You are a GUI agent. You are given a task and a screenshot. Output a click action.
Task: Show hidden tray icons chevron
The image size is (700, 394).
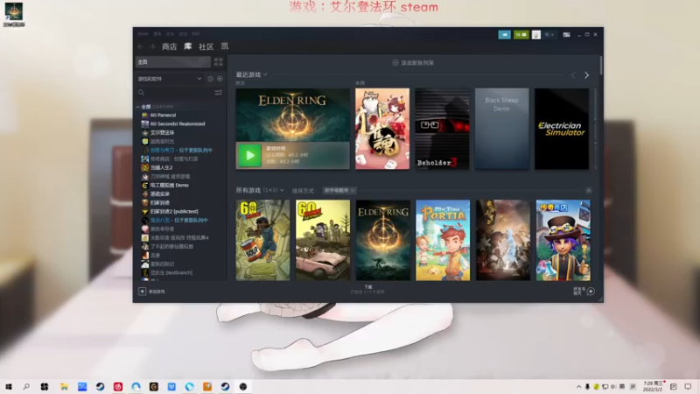pyautogui.click(x=578, y=386)
